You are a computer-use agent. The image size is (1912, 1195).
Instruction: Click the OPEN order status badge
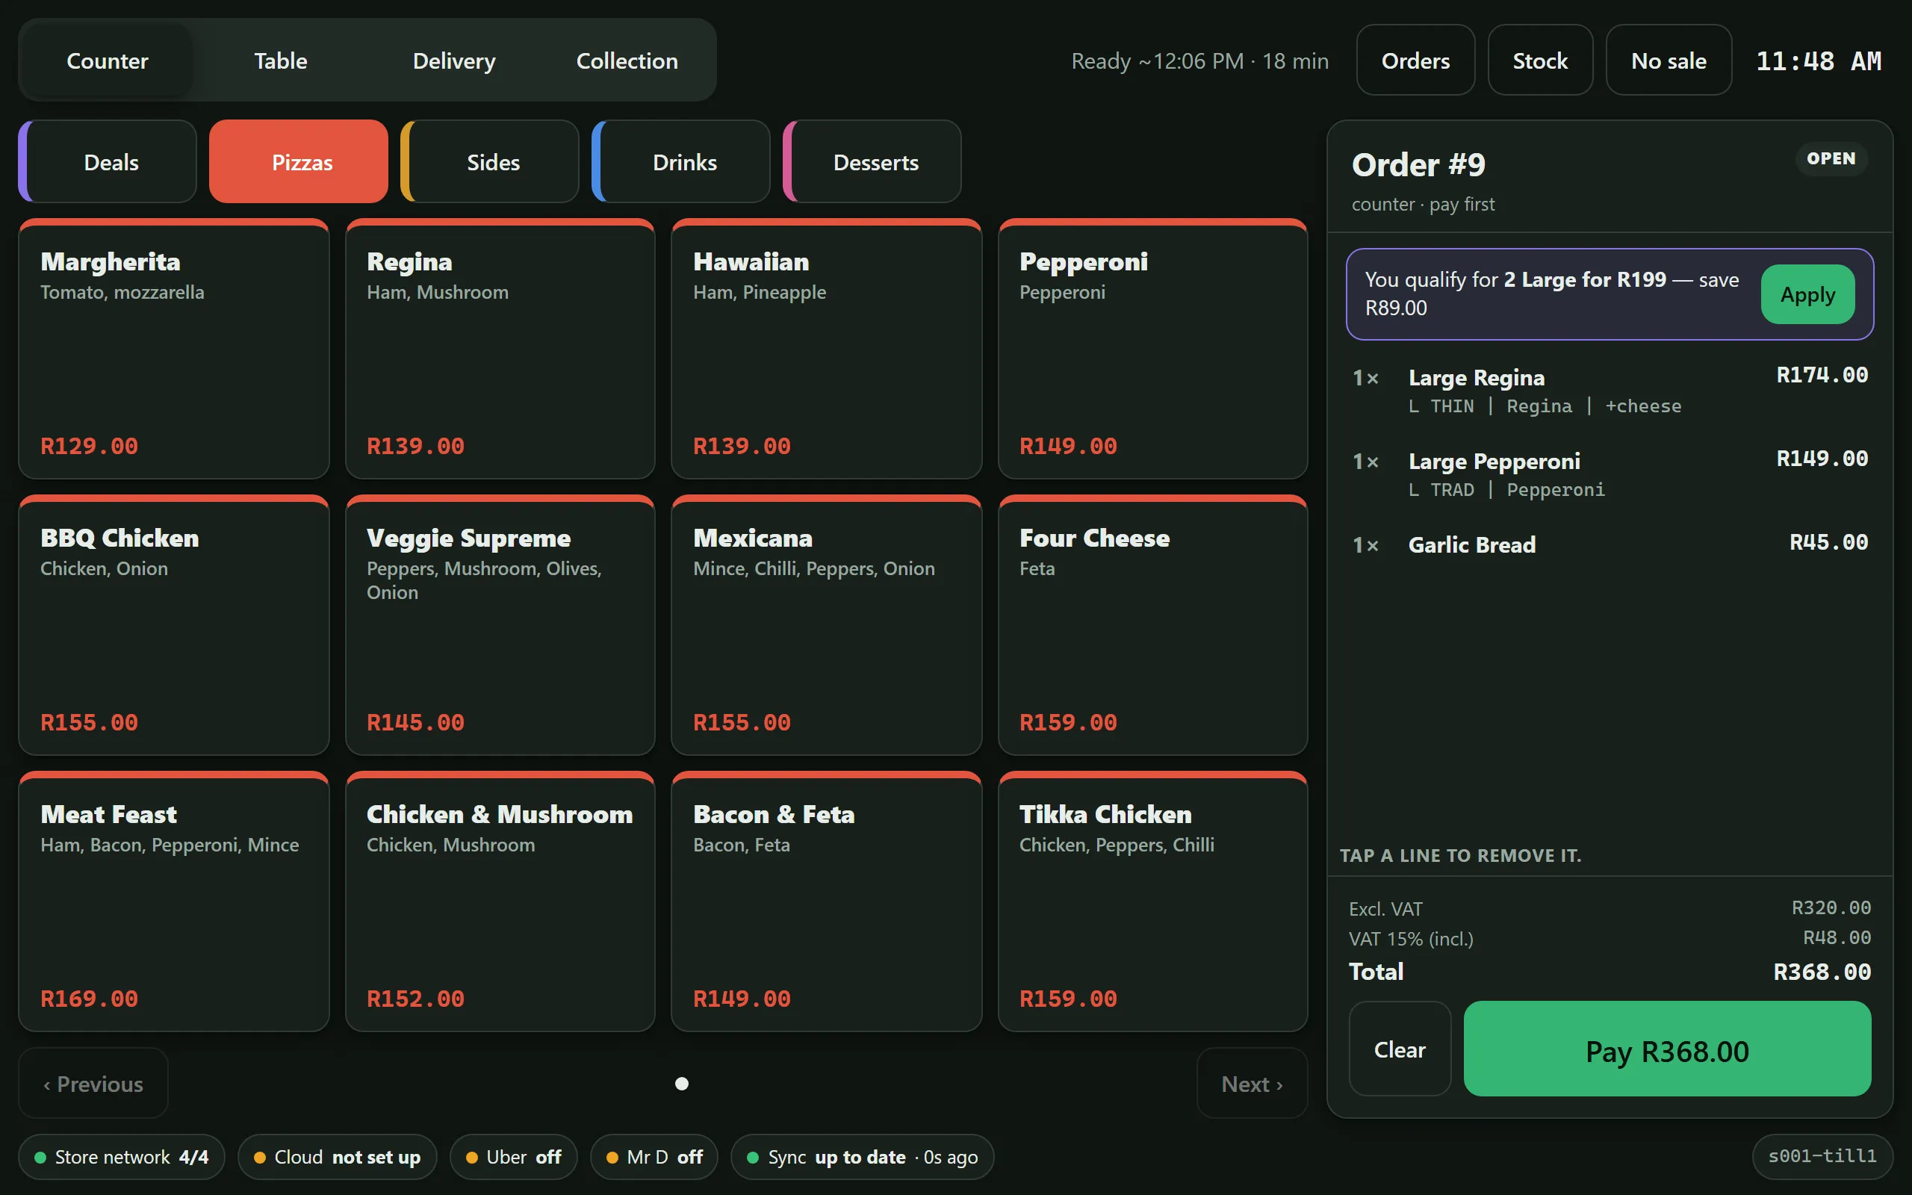[1831, 158]
